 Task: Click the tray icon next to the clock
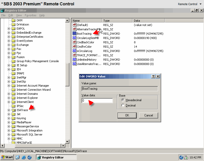click(x=186, y=157)
